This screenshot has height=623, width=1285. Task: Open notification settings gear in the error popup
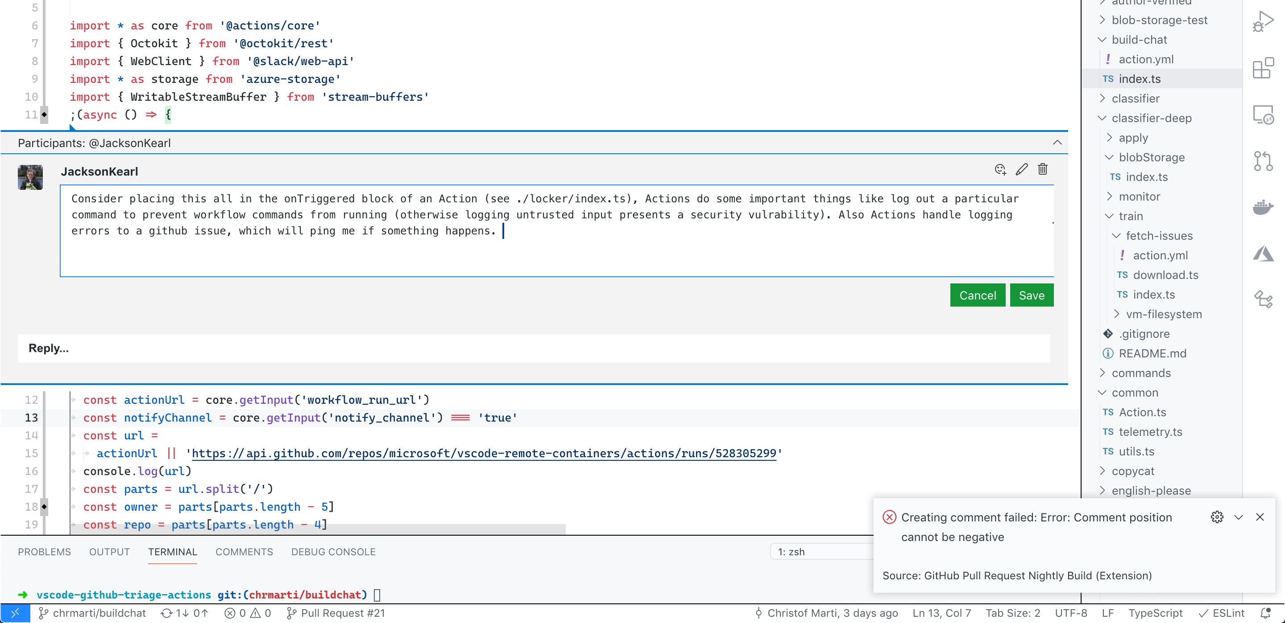tap(1217, 517)
